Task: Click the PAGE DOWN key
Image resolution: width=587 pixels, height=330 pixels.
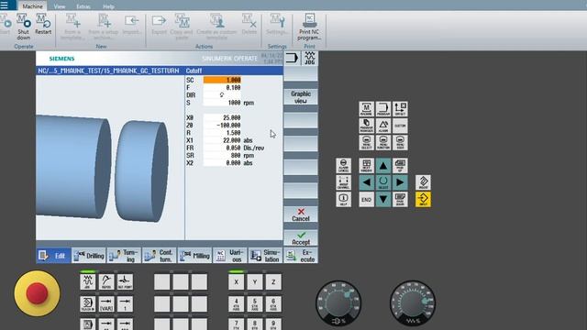Action: [x=400, y=200]
